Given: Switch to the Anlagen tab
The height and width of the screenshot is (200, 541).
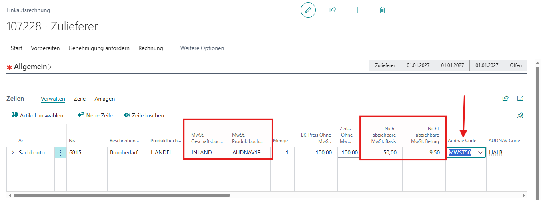Looking at the screenshot, I should [x=105, y=99].
